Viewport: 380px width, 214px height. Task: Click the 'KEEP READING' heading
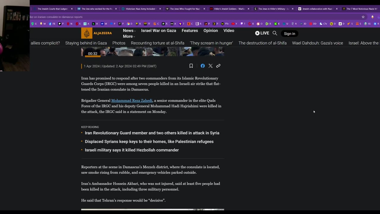click(x=90, y=127)
